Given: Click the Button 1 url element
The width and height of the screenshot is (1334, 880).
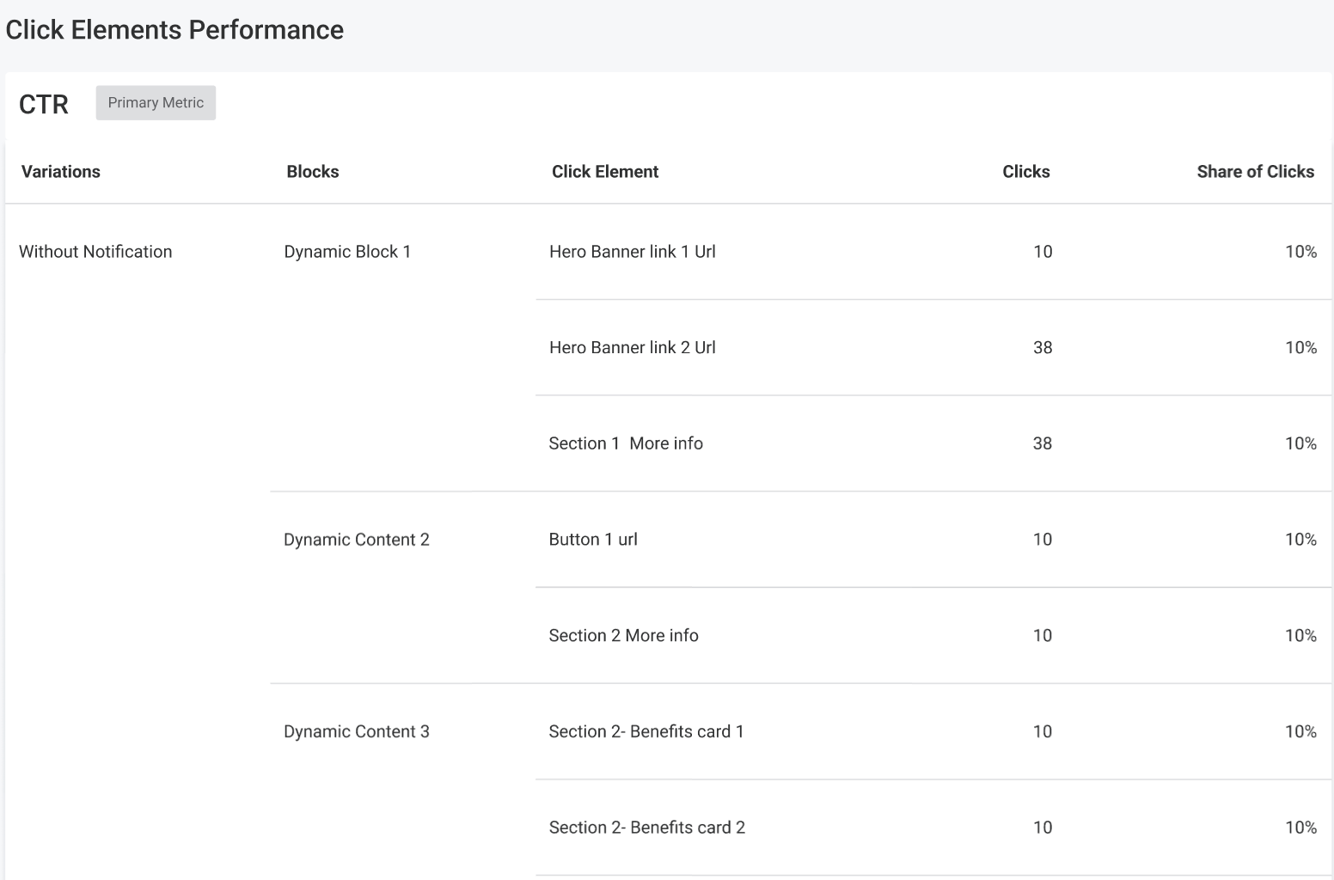Looking at the screenshot, I should pyautogui.click(x=593, y=540).
